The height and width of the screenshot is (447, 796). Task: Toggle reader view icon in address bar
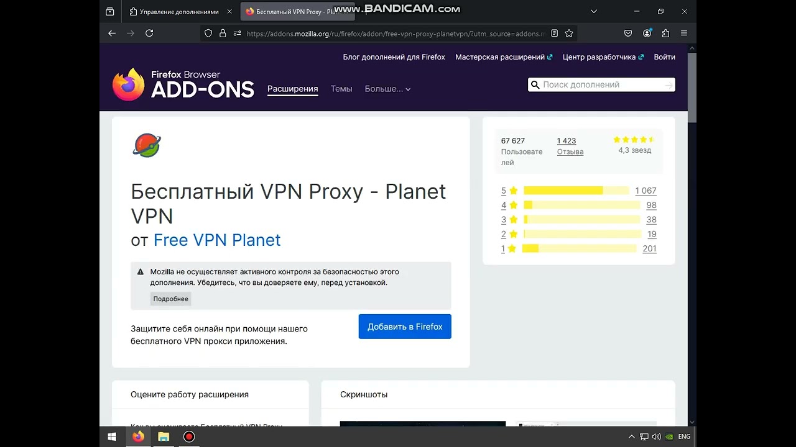tap(554, 34)
